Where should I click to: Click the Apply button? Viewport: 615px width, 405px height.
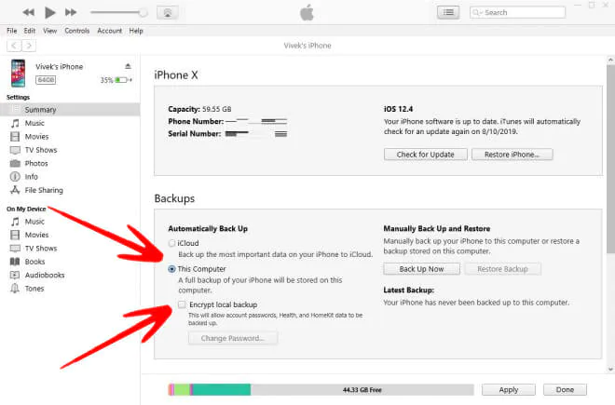pyautogui.click(x=509, y=390)
